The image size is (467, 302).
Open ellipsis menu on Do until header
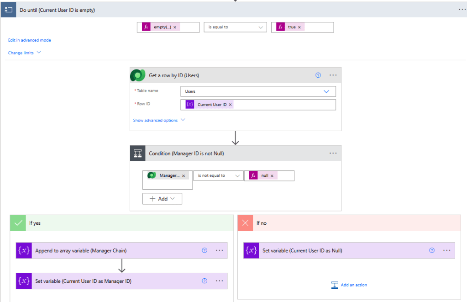point(462,10)
